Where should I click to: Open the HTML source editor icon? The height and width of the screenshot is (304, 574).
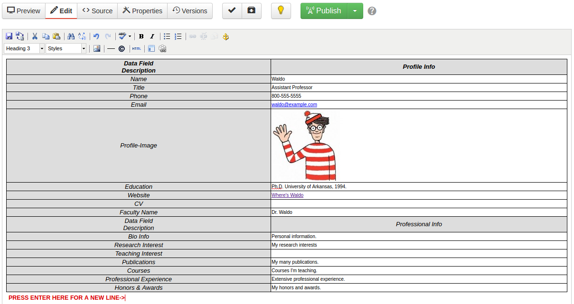click(137, 48)
